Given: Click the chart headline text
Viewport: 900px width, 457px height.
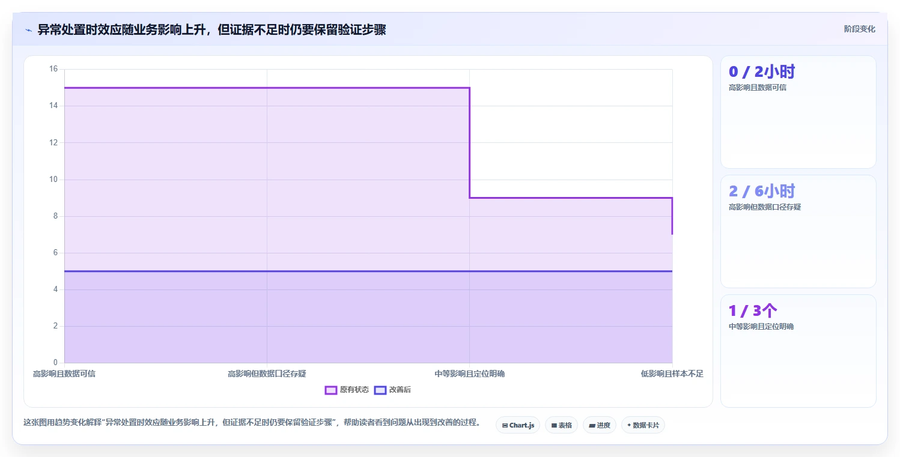Looking at the screenshot, I should 211,30.
